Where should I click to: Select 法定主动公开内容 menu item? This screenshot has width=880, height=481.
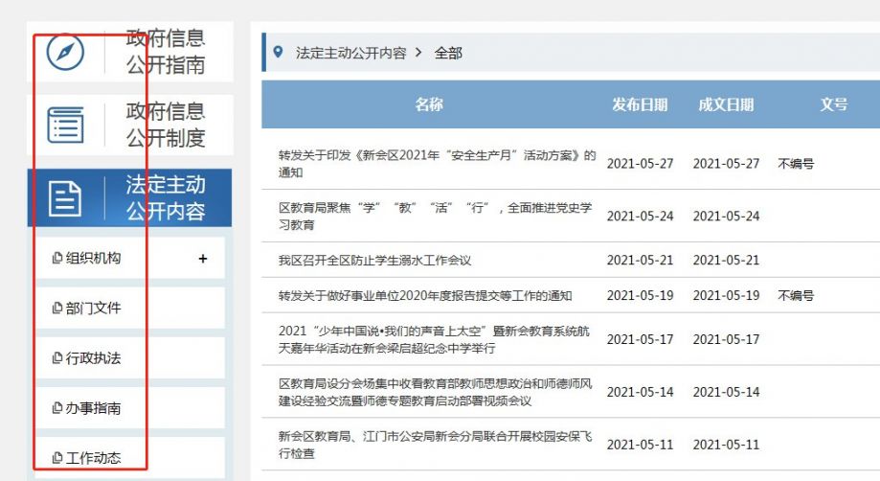(129, 198)
